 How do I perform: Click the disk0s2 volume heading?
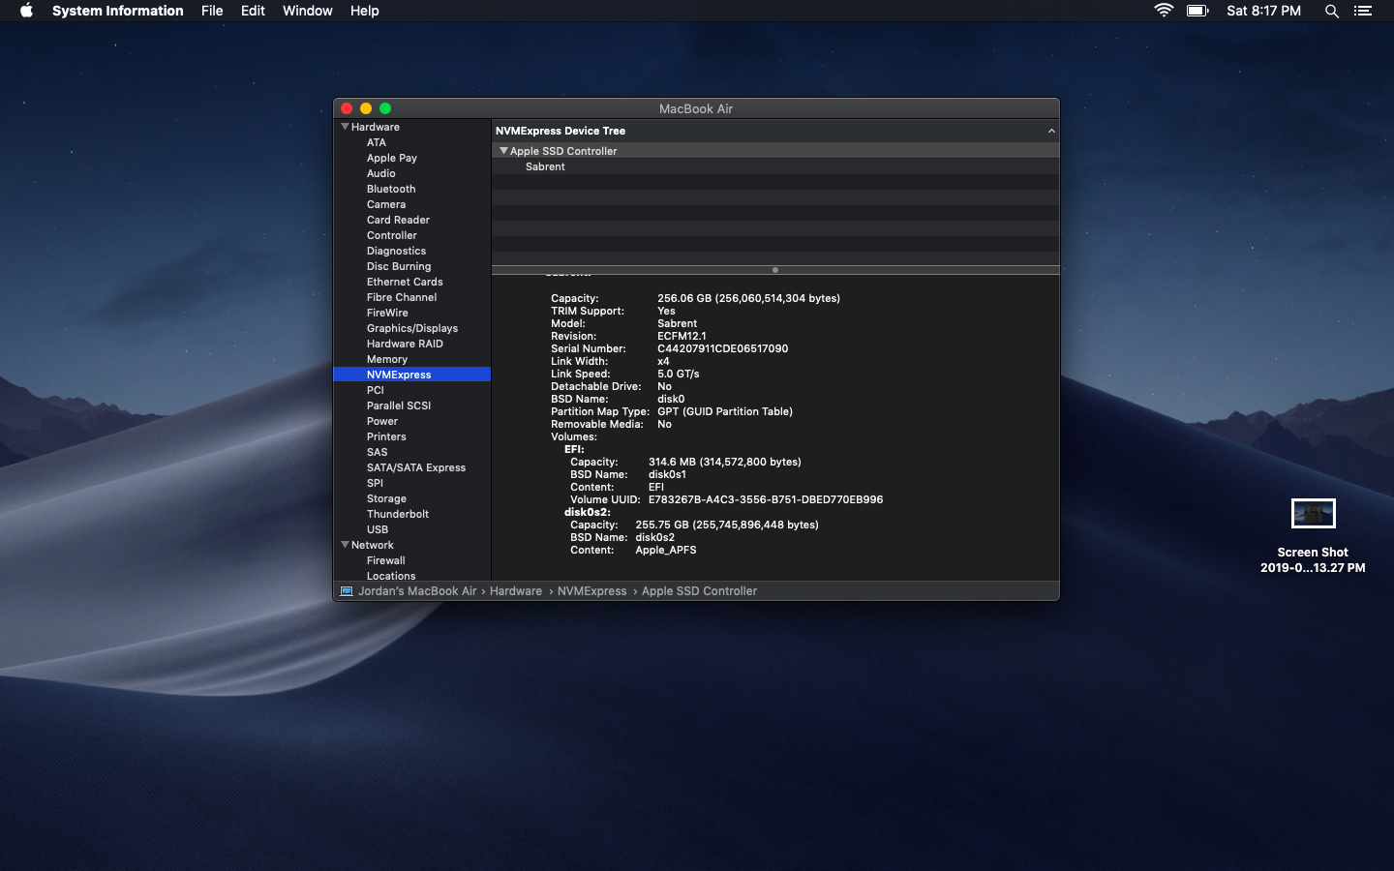pyautogui.click(x=588, y=512)
